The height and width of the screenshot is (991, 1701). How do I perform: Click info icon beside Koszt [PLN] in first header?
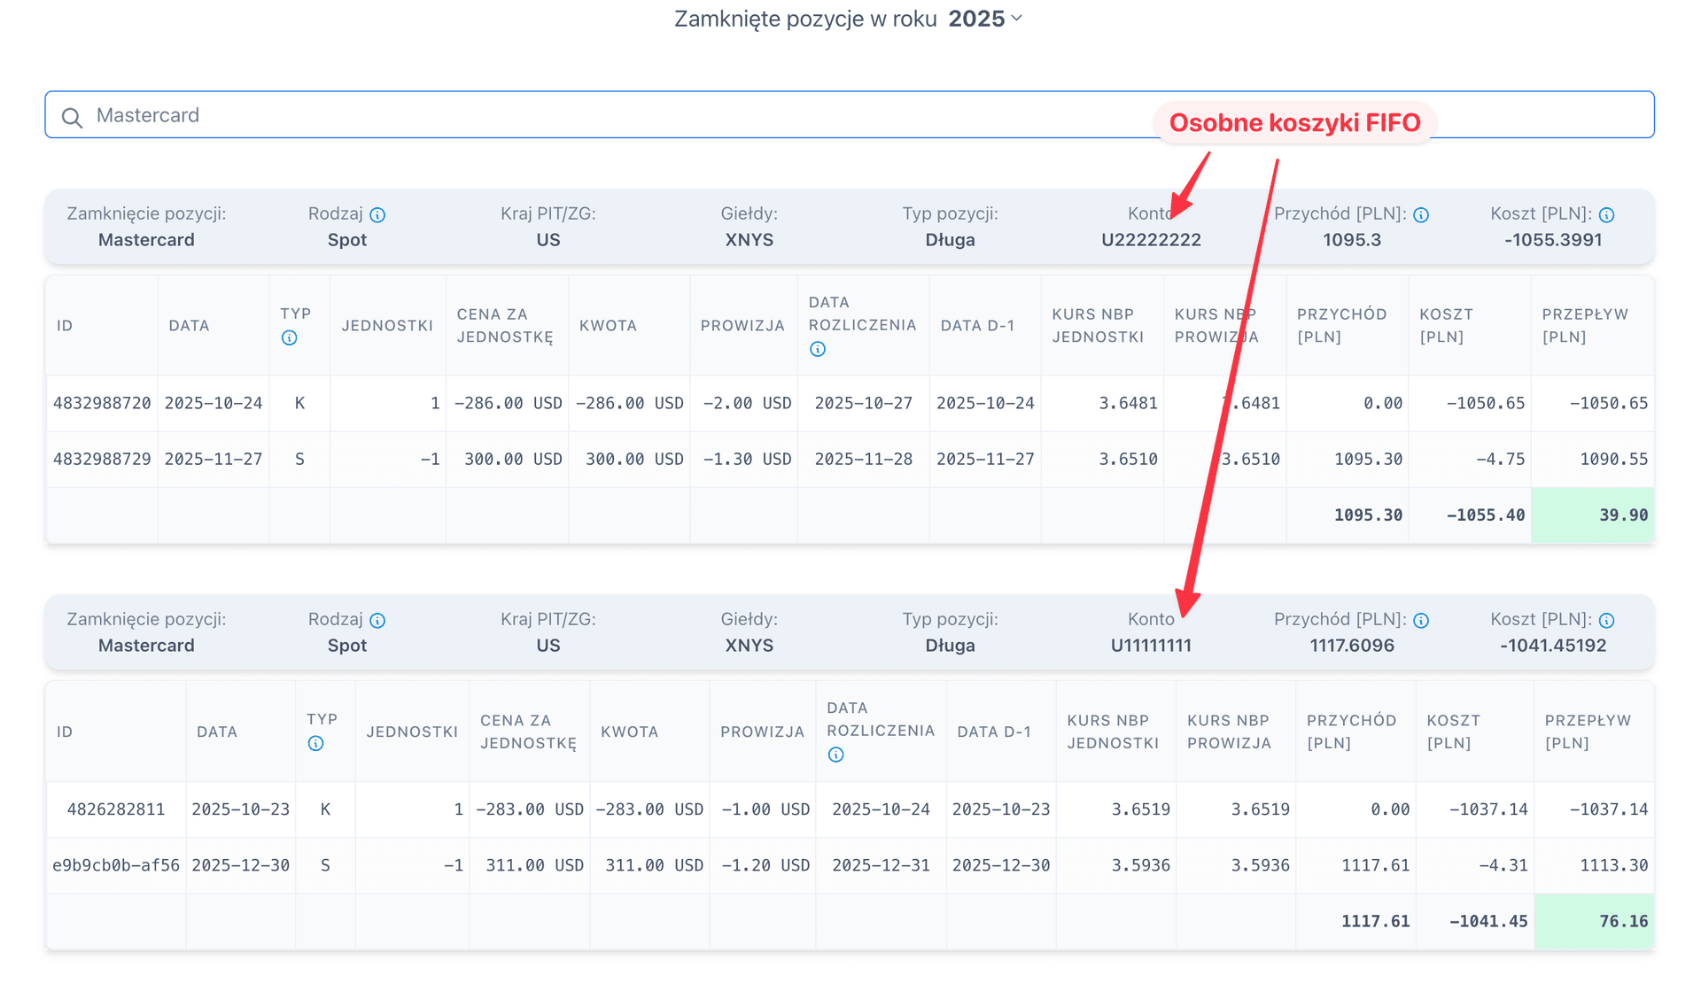1606,215
